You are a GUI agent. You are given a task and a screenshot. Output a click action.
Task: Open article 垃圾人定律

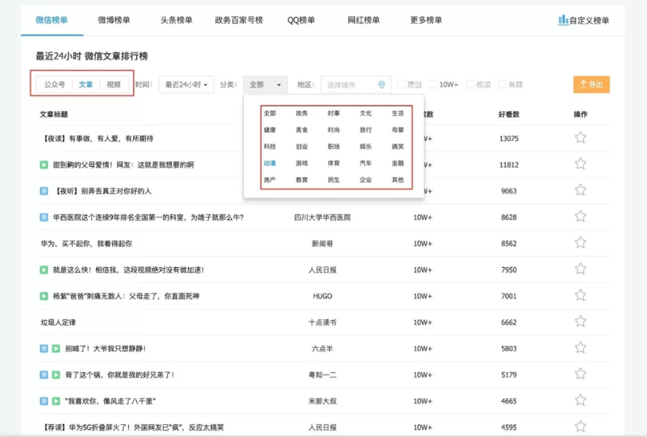pyautogui.click(x=58, y=322)
